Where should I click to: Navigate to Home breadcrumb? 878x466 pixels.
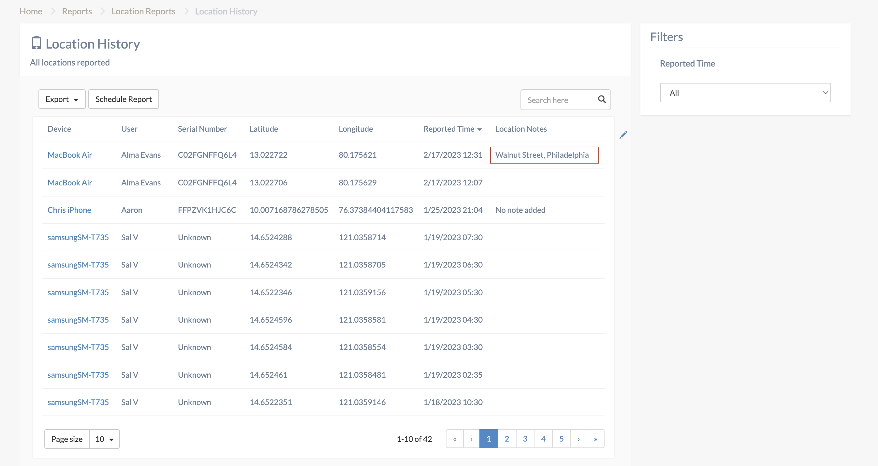(31, 11)
